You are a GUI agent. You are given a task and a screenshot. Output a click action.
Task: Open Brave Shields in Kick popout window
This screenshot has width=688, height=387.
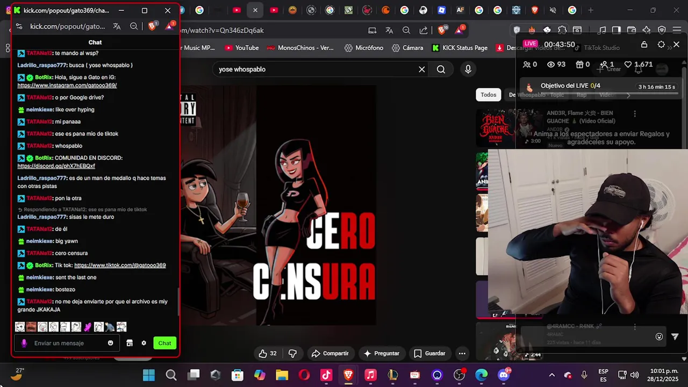(x=152, y=26)
